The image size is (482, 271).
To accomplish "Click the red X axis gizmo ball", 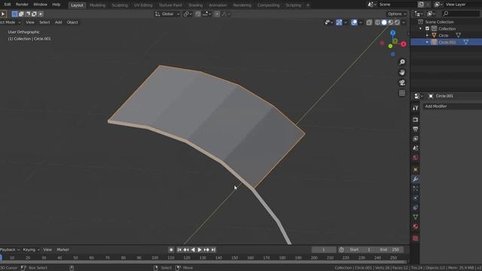I will [404, 44].
